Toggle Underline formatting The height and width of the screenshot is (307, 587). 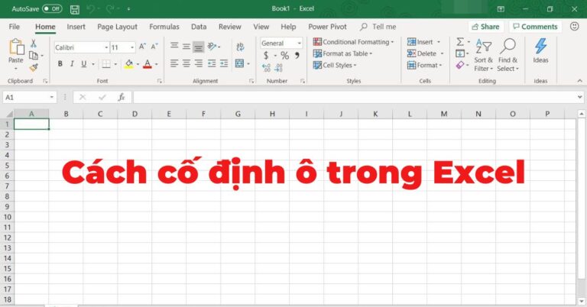(x=84, y=64)
